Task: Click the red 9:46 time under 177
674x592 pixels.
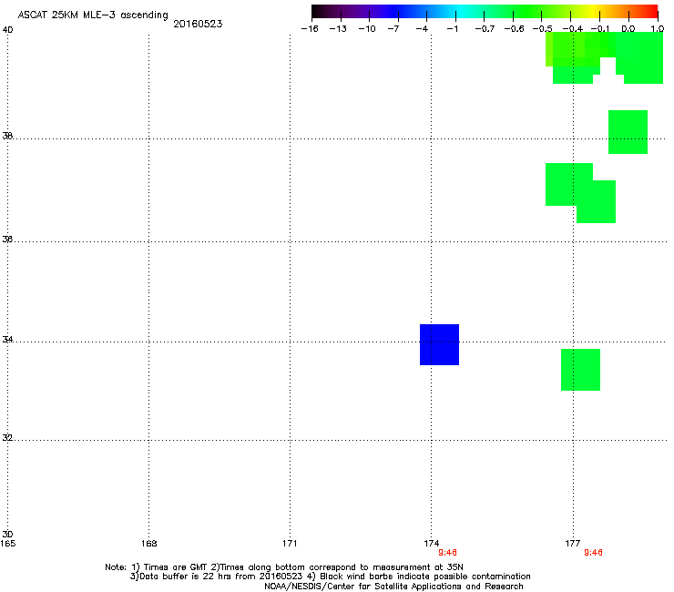Action: pos(593,553)
